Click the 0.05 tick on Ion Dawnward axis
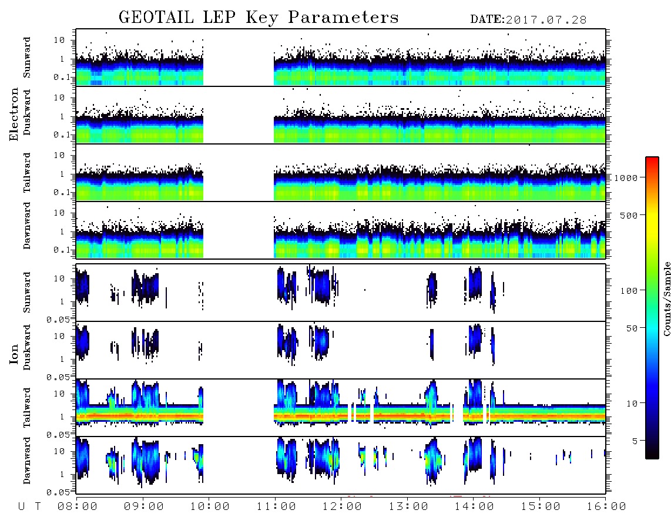 coord(58,492)
